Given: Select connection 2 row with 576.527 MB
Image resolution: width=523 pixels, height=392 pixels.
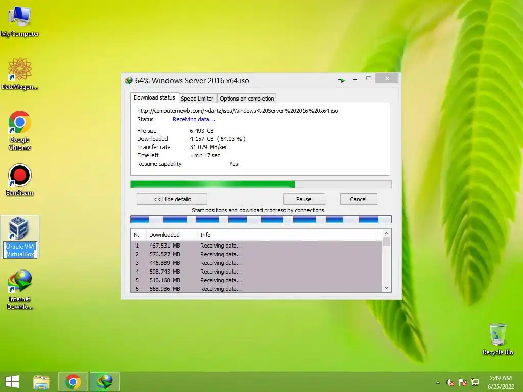Looking at the screenshot, I should pyautogui.click(x=256, y=254).
